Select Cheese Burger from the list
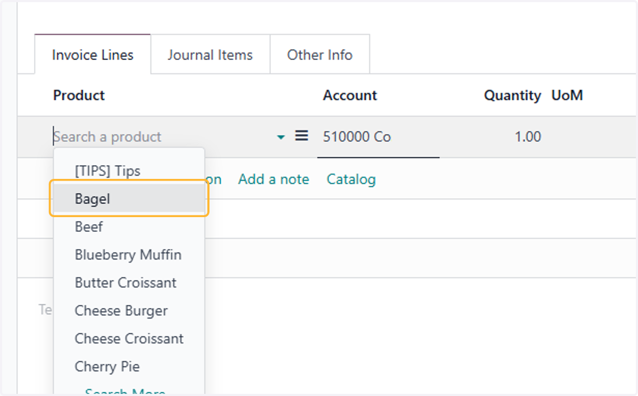638x396 pixels. click(129, 311)
